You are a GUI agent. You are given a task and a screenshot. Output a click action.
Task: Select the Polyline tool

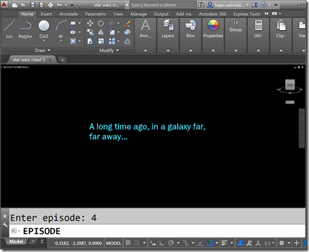pyautogui.click(x=25, y=29)
